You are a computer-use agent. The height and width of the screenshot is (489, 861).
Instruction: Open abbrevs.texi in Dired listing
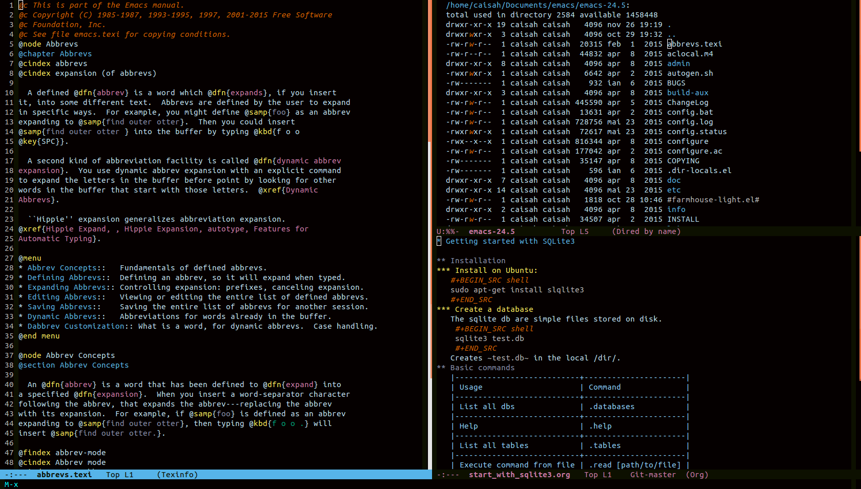(x=694, y=44)
